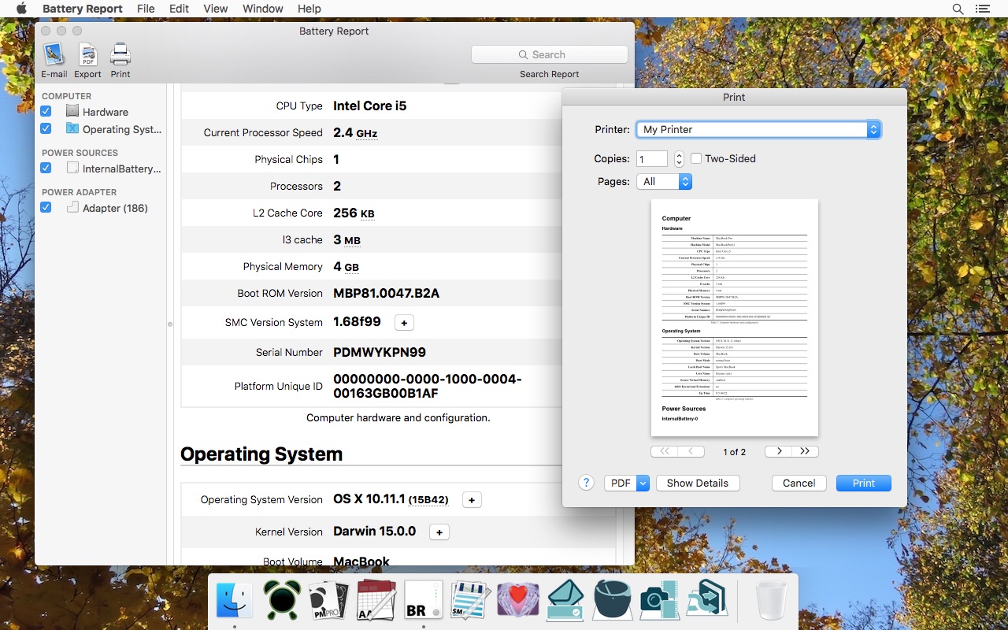1008x630 pixels.
Task: Select the InternalBattery sidebar item
Action: coord(113,169)
